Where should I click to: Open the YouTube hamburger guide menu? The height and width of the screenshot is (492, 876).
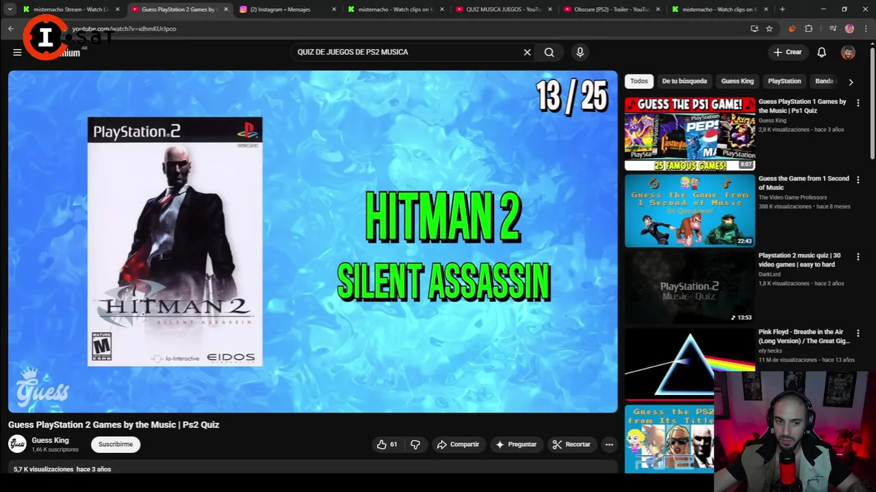[17, 52]
